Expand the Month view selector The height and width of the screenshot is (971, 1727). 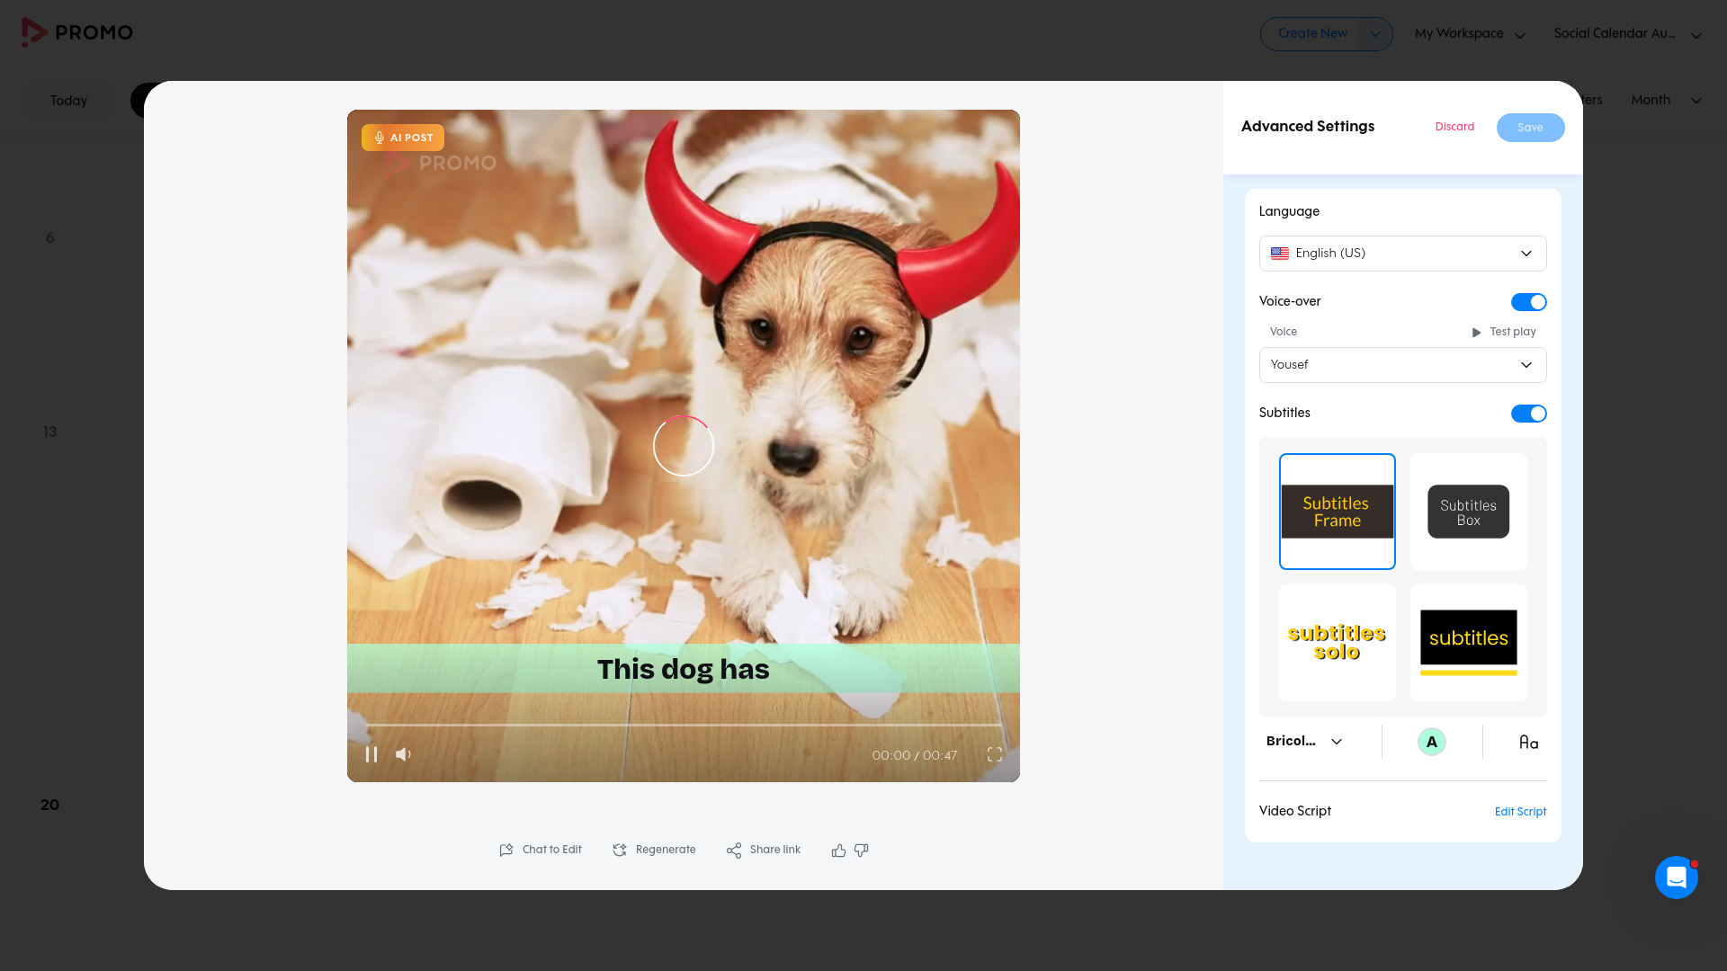tap(1663, 100)
